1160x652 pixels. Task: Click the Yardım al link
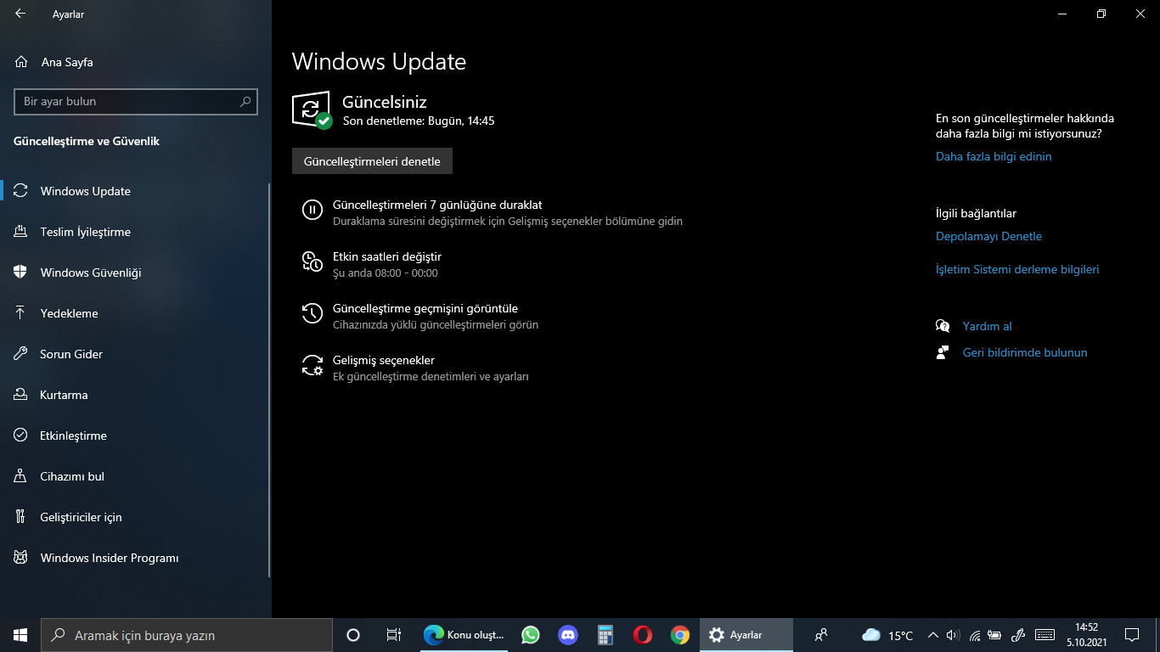click(987, 326)
